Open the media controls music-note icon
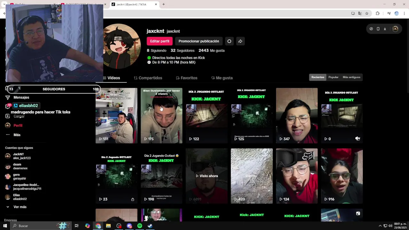Image resolution: width=409 pixels, height=230 pixels. pyautogui.click(x=389, y=13)
